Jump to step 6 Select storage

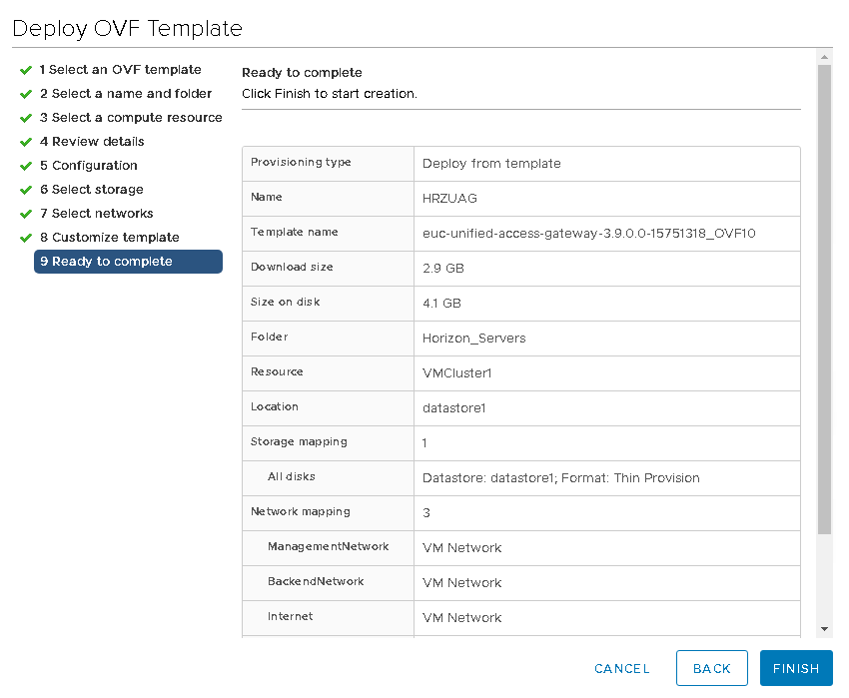pos(92,190)
